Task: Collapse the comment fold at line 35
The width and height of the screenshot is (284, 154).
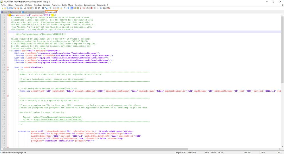Action: 8,96
